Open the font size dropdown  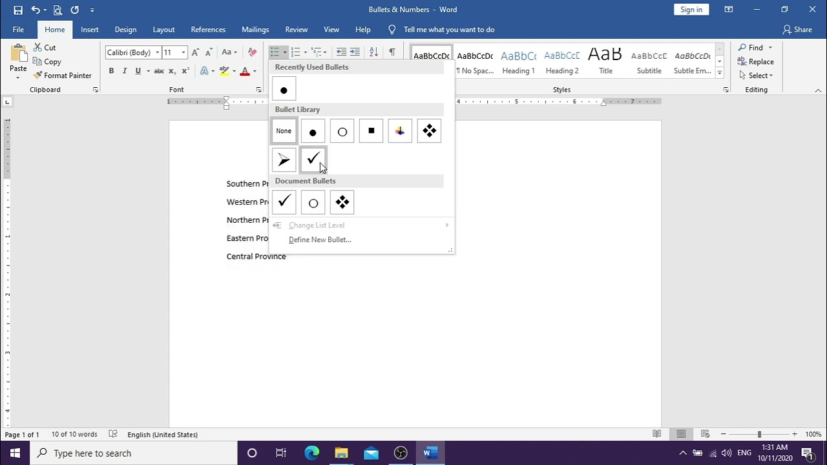(x=183, y=52)
